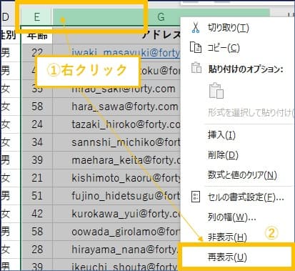Click the Format Cells icon
295x271 pixels.
196,197
